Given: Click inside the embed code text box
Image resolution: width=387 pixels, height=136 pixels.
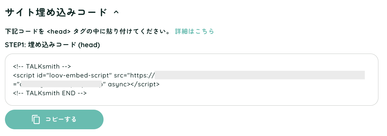Looking at the screenshot, I should coord(191,80).
